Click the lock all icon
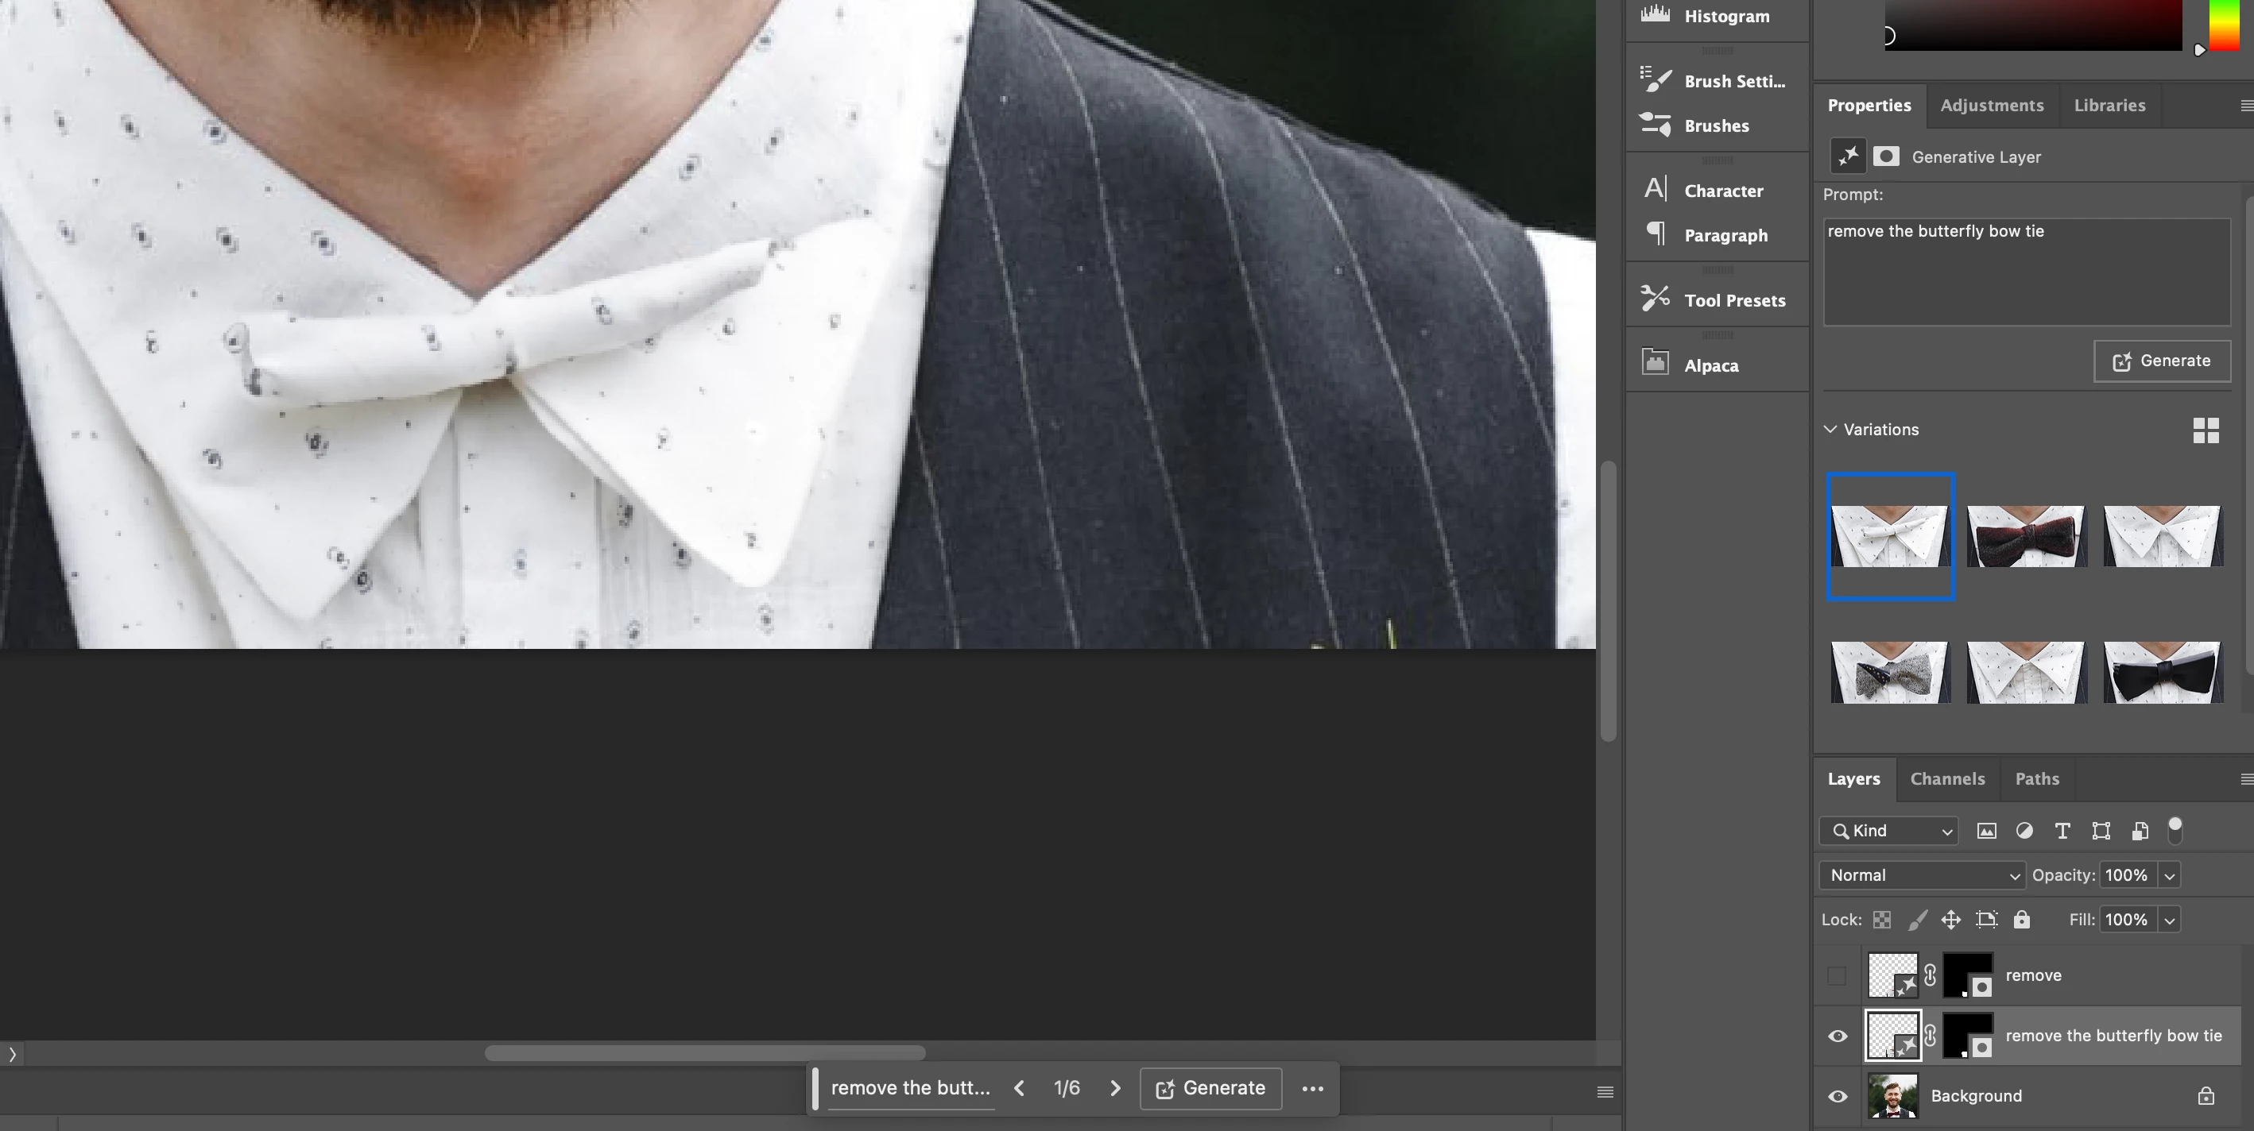This screenshot has width=2254, height=1131. (x=2021, y=919)
